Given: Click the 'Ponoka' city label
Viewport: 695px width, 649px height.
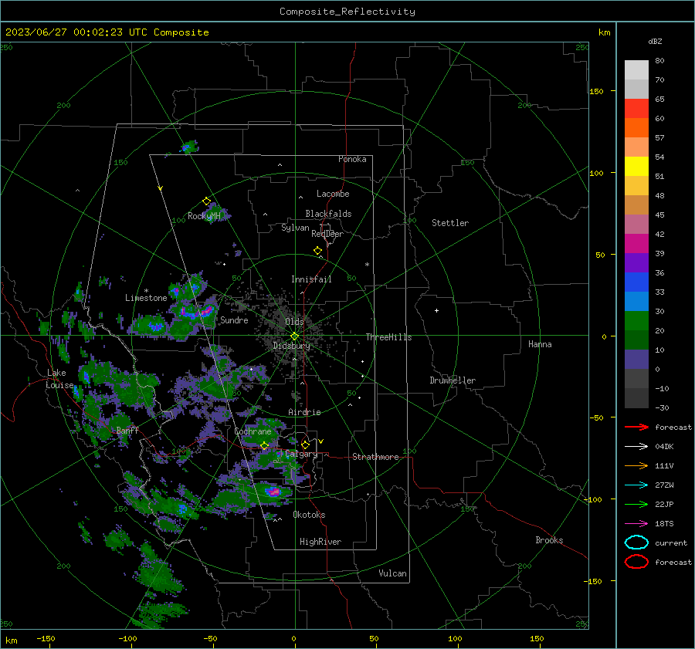Looking at the screenshot, I should point(352,159).
